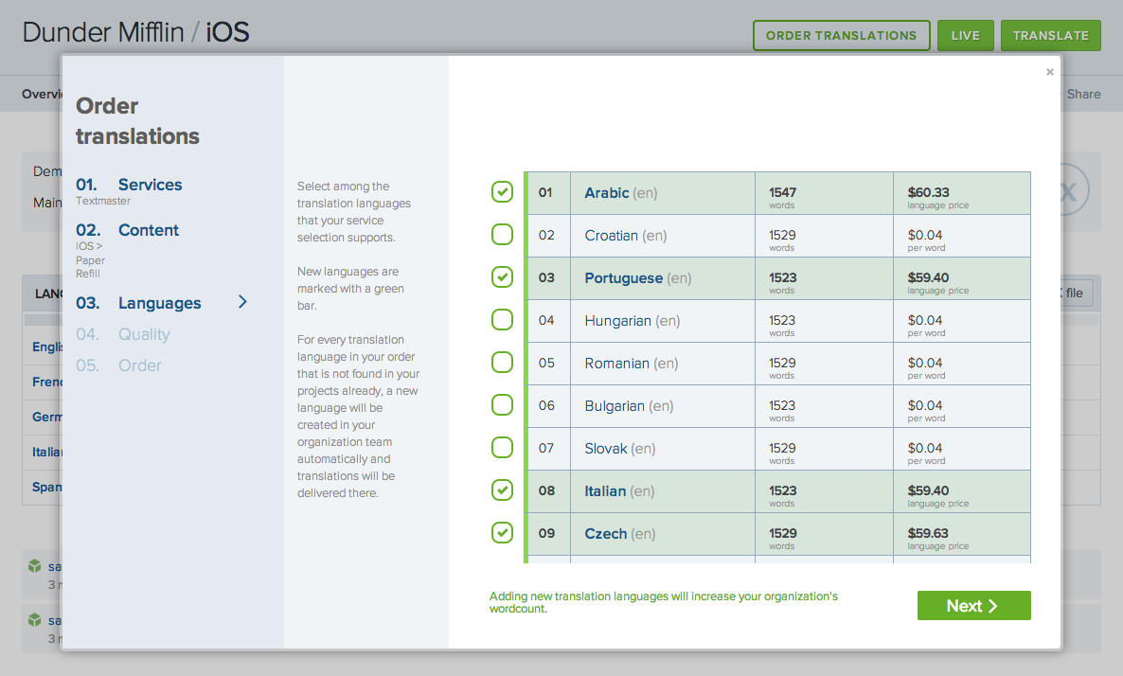Deselect the Italian language checkbox
Image resolution: width=1123 pixels, height=676 pixels.
point(502,490)
